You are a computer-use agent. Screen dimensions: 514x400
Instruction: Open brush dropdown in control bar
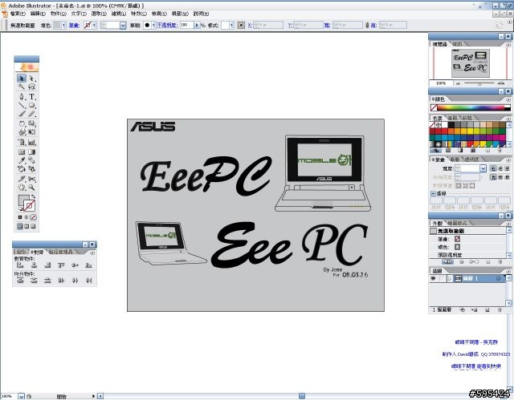153,25
